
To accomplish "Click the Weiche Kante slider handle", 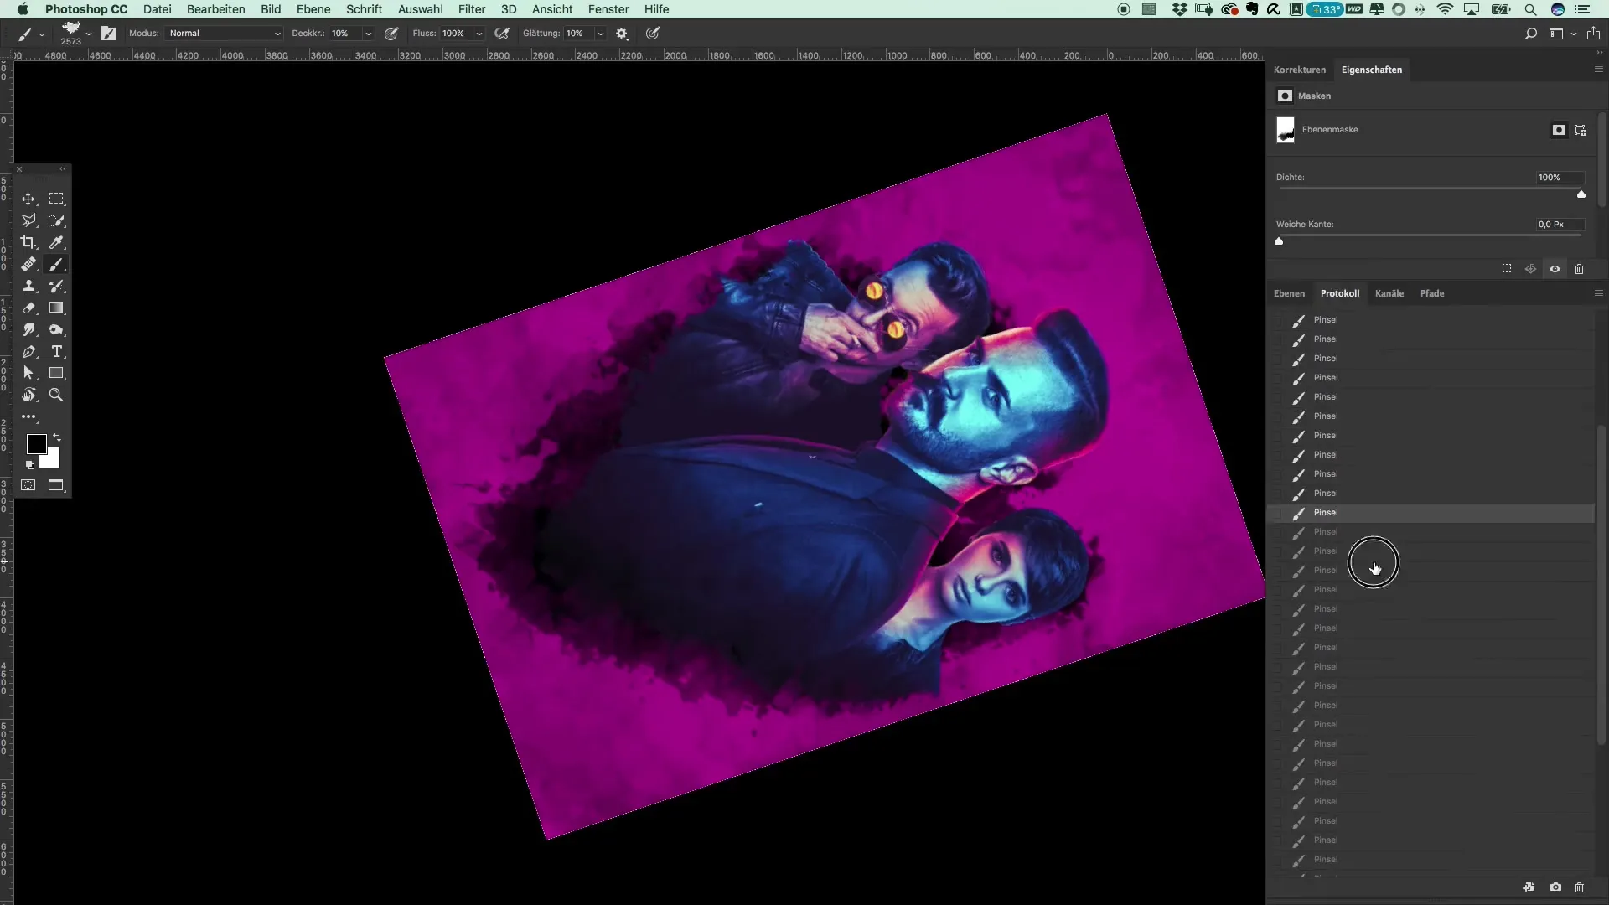I will [x=1279, y=241].
